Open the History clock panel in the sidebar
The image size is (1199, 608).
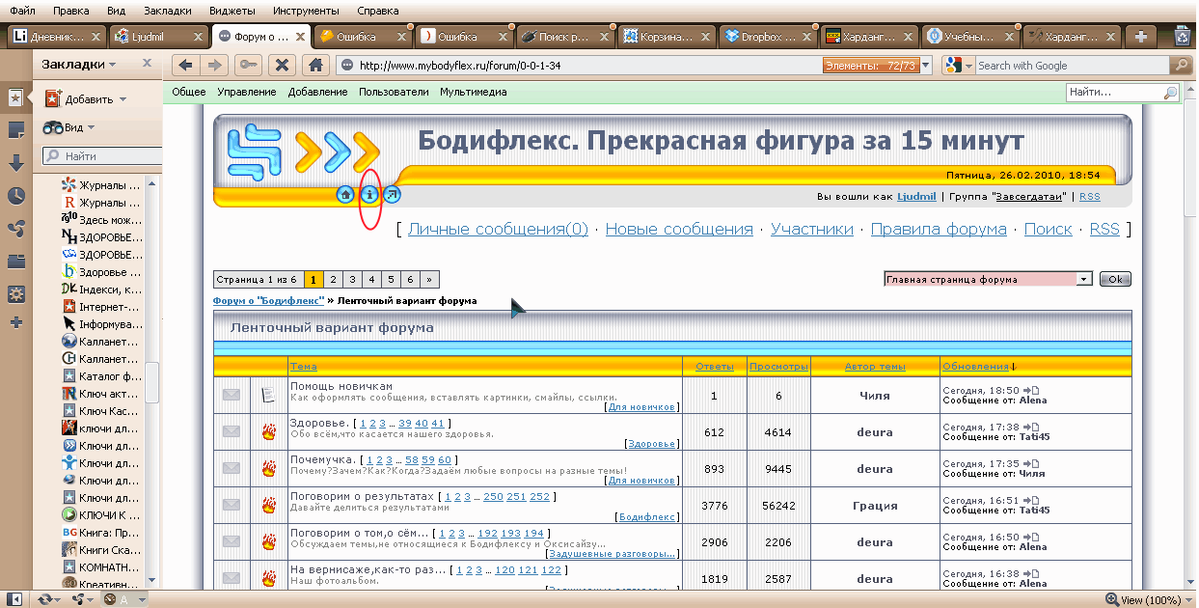click(x=16, y=196)
